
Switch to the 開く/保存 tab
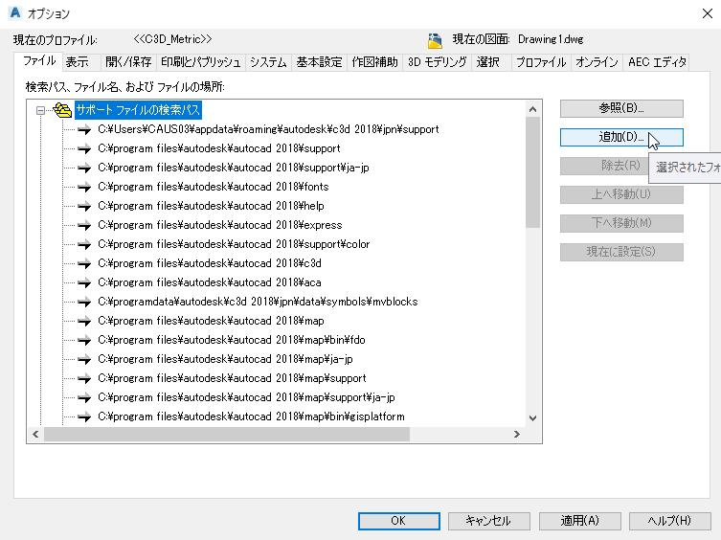(x=128, y=62)
